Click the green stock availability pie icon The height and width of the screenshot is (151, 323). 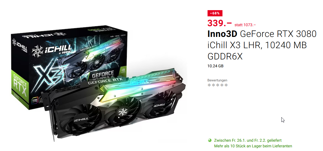pos(210,140)
